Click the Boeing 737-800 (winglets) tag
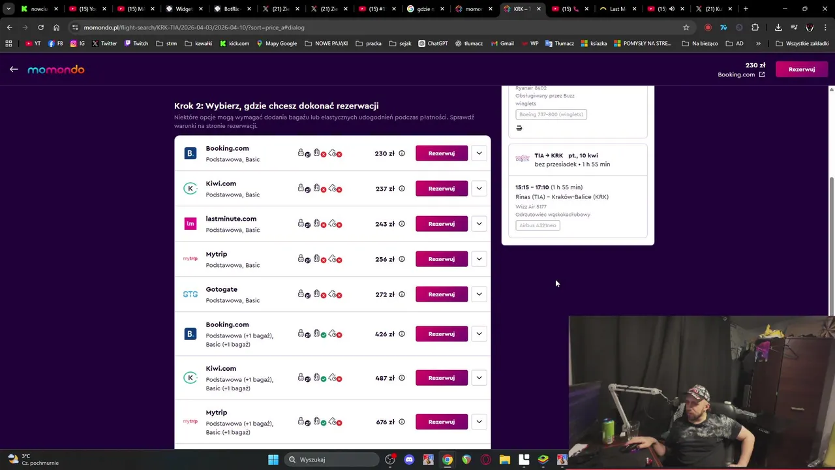Viewport: 835px width, 470px height. [x=551, y=114]
